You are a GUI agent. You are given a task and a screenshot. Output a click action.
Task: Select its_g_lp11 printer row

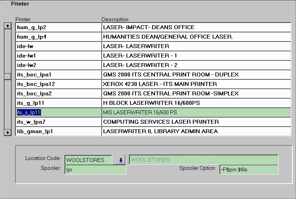58,103
